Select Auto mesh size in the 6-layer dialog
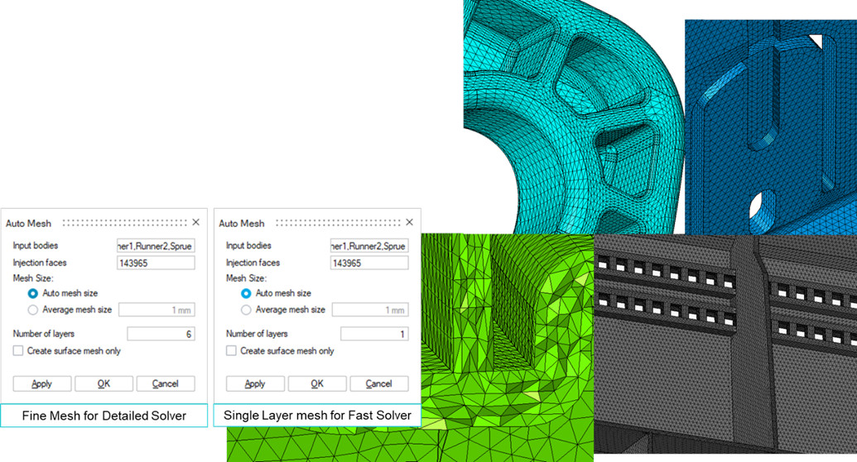857x462 pixels. pyautogui.click(x=33, y=293)
